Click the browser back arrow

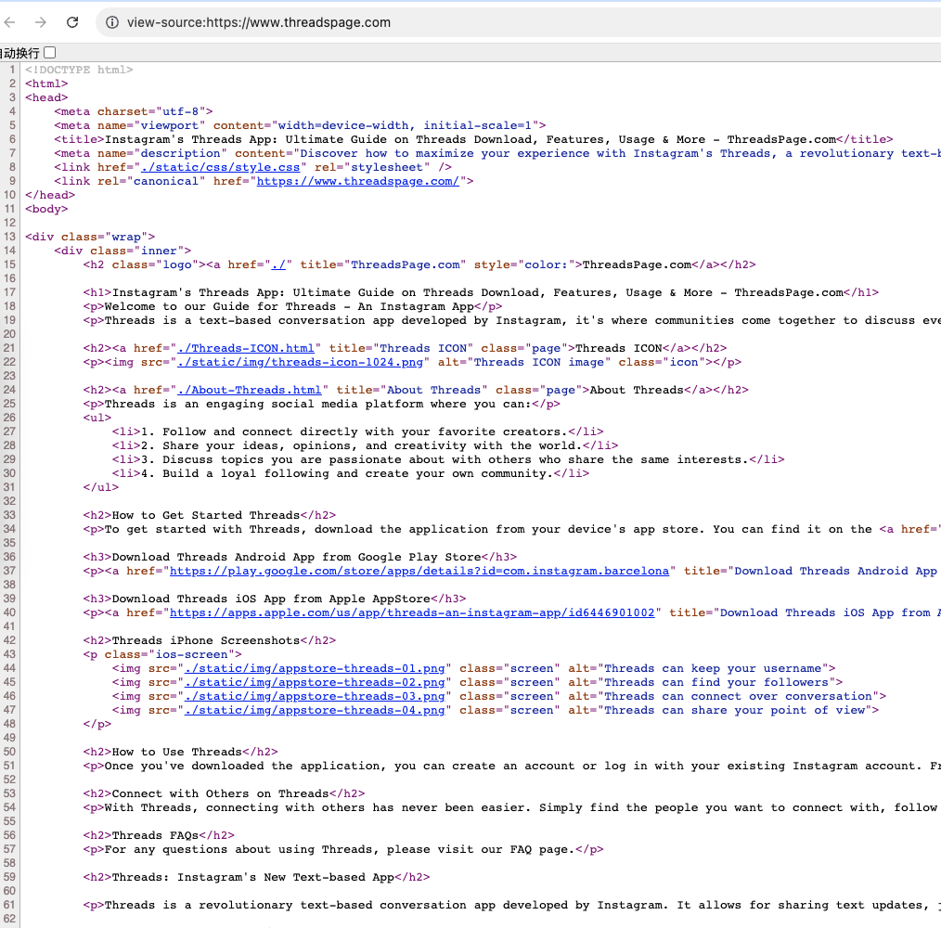(10, 22)
